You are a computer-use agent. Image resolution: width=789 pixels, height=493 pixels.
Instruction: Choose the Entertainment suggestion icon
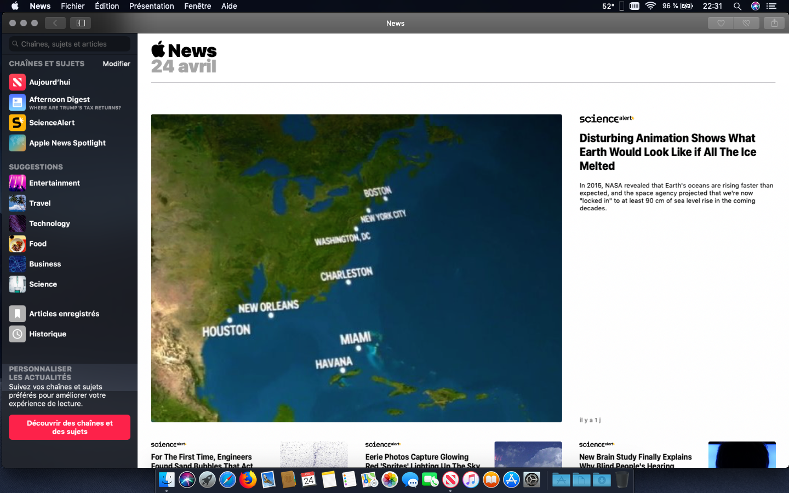coord(17,183)
